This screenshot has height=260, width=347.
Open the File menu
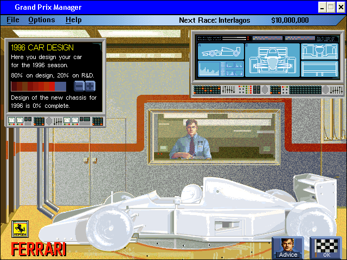pyautogui.click(x=13, y=20)
